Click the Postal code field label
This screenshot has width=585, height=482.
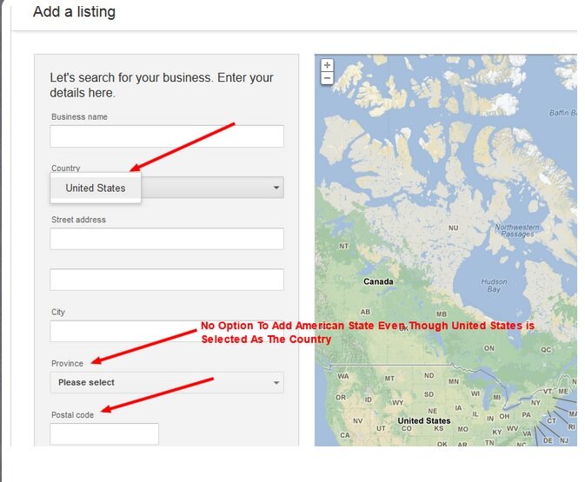[x=72, y=415]
